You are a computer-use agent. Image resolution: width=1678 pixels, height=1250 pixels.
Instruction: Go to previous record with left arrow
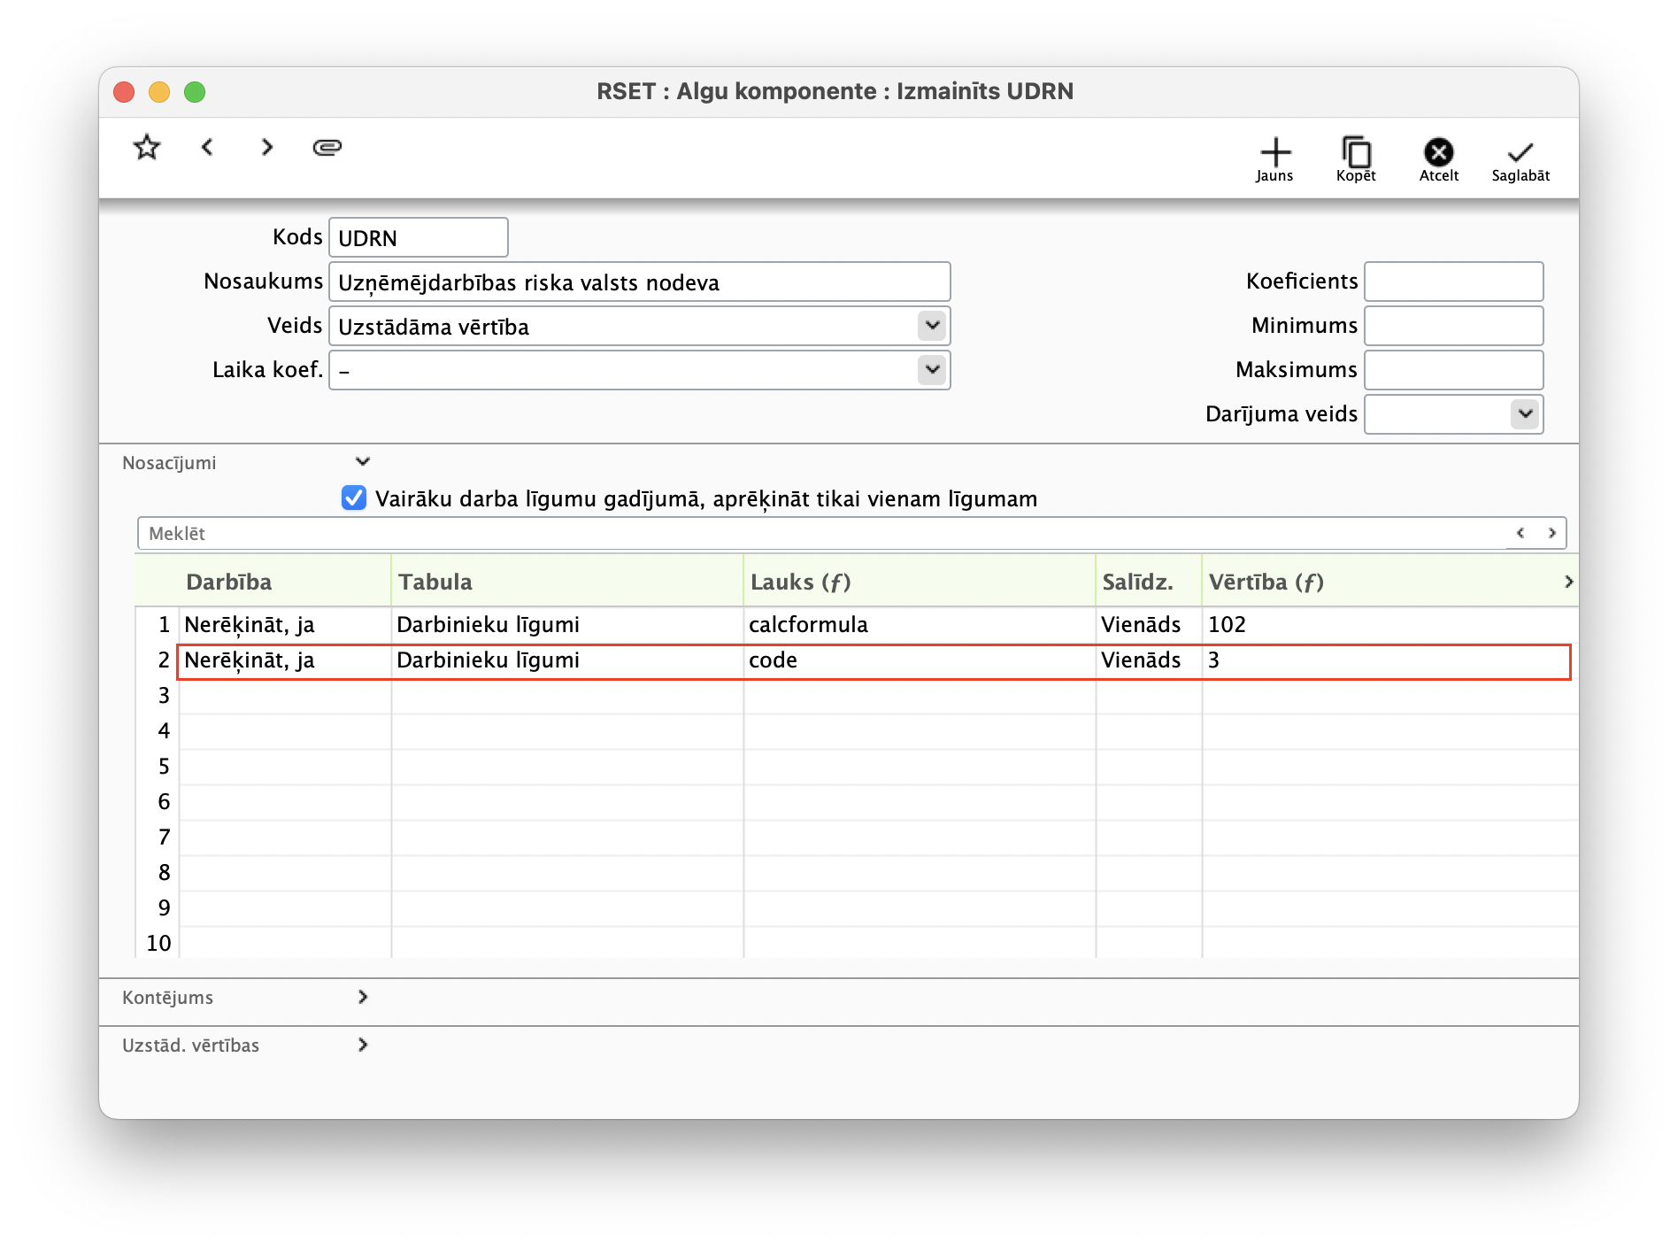[x=207, y=147]
